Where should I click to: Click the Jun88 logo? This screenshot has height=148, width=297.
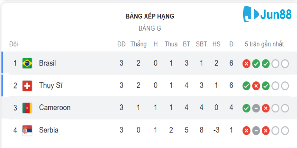[267, 14]
